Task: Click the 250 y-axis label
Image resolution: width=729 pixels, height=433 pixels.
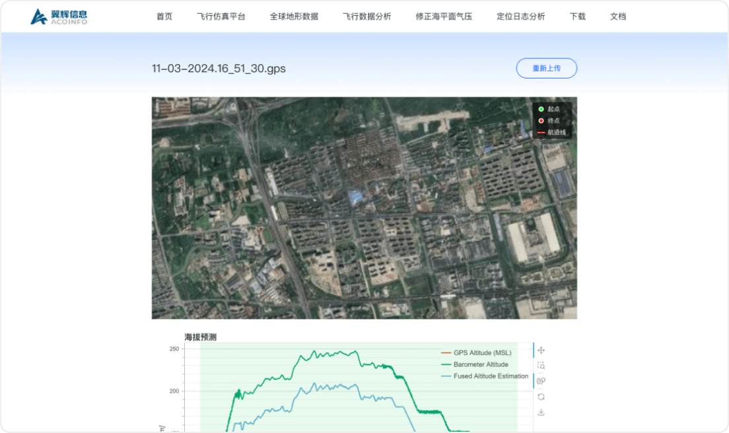Action: pos(174,349)
